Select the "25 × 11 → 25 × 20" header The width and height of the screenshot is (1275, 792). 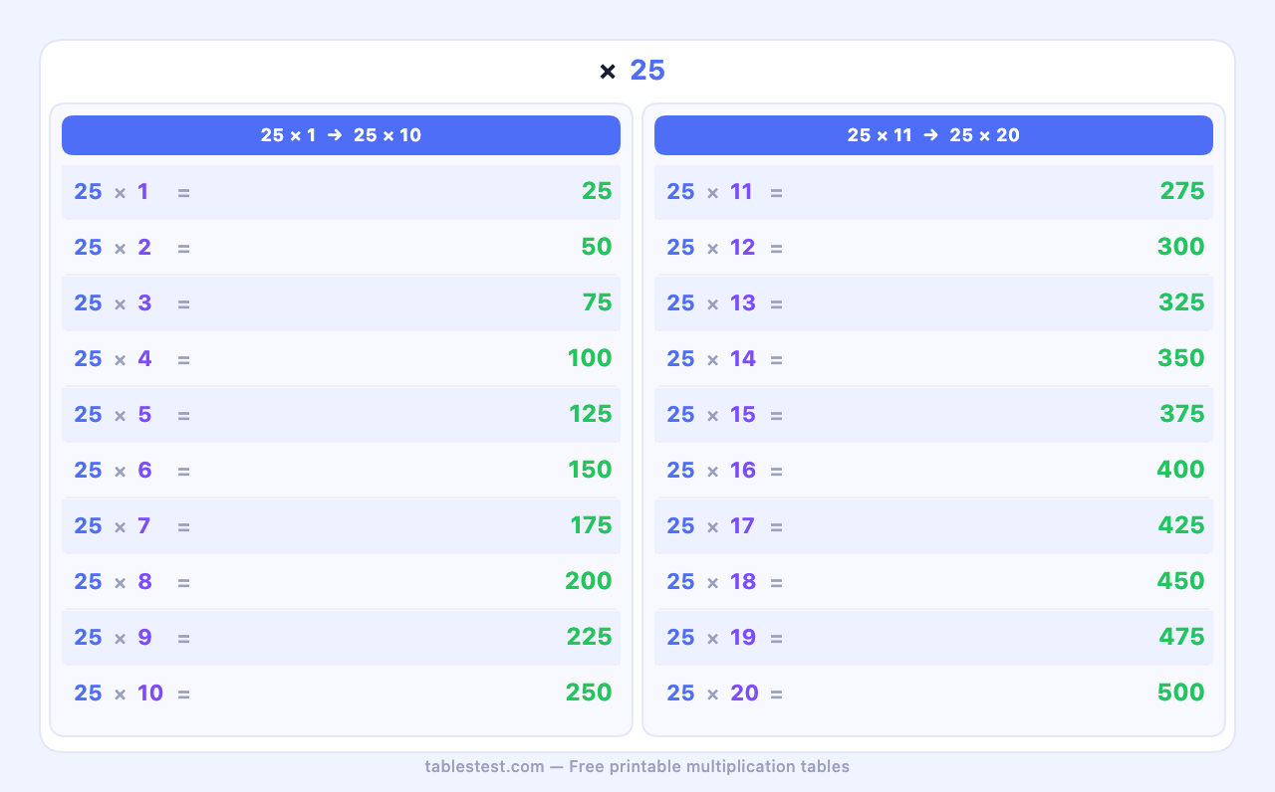[933, 135]
